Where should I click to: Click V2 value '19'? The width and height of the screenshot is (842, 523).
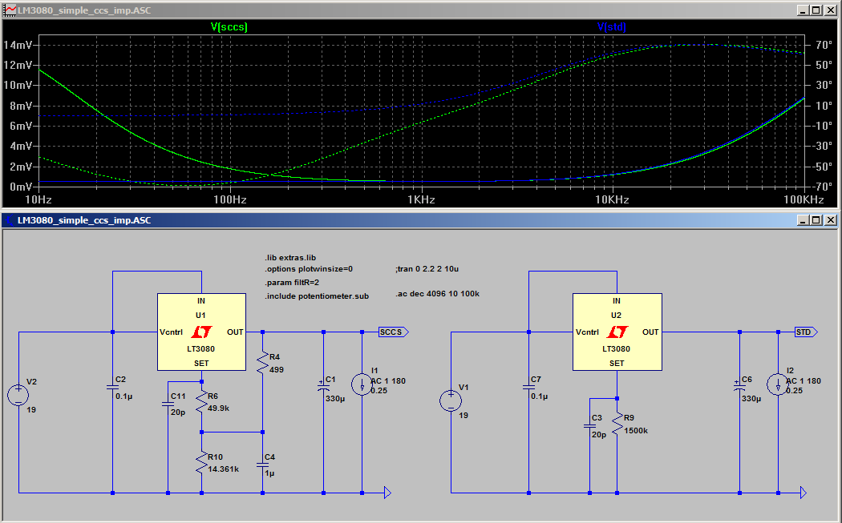(31, 410)
